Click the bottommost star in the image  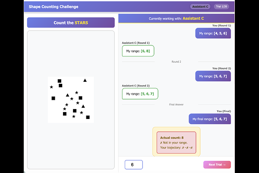point(74,117)
